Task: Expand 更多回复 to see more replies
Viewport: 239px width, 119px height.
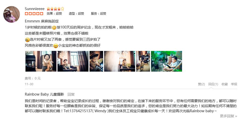Action: (x=228, y=116)
